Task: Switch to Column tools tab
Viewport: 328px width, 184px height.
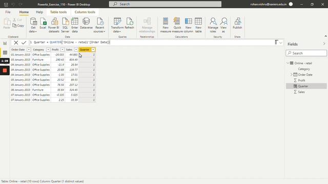Action: (x=85, y=12)
